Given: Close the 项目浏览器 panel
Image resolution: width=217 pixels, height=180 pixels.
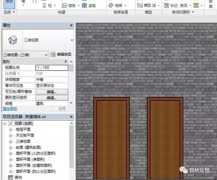Looking at the screenshot, I should tap(71, 117).
